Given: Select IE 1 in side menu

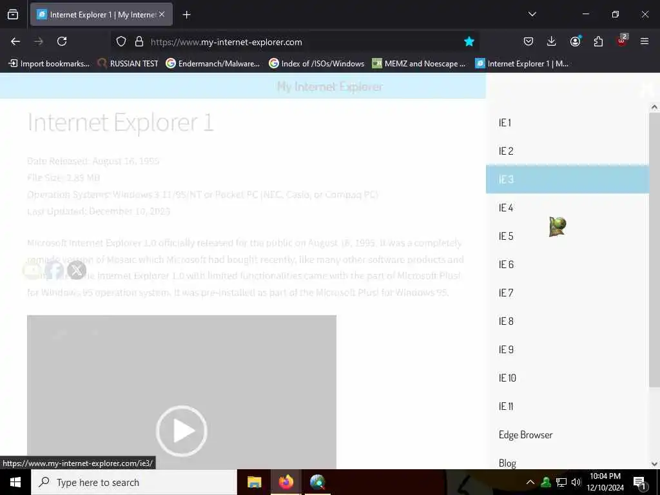Looking at the screenshot, I should pos(567,122).
